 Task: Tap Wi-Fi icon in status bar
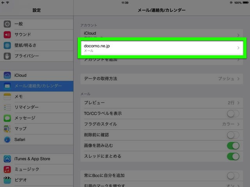pyautogui.click(x=8, y=3)
